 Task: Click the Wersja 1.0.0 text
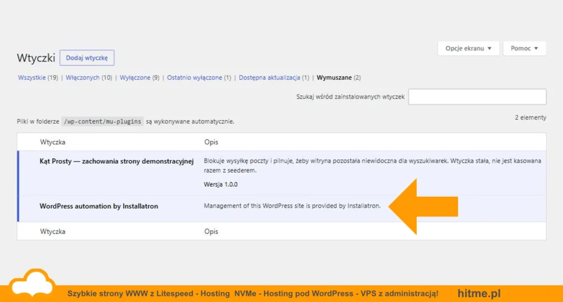pos(220,184)
